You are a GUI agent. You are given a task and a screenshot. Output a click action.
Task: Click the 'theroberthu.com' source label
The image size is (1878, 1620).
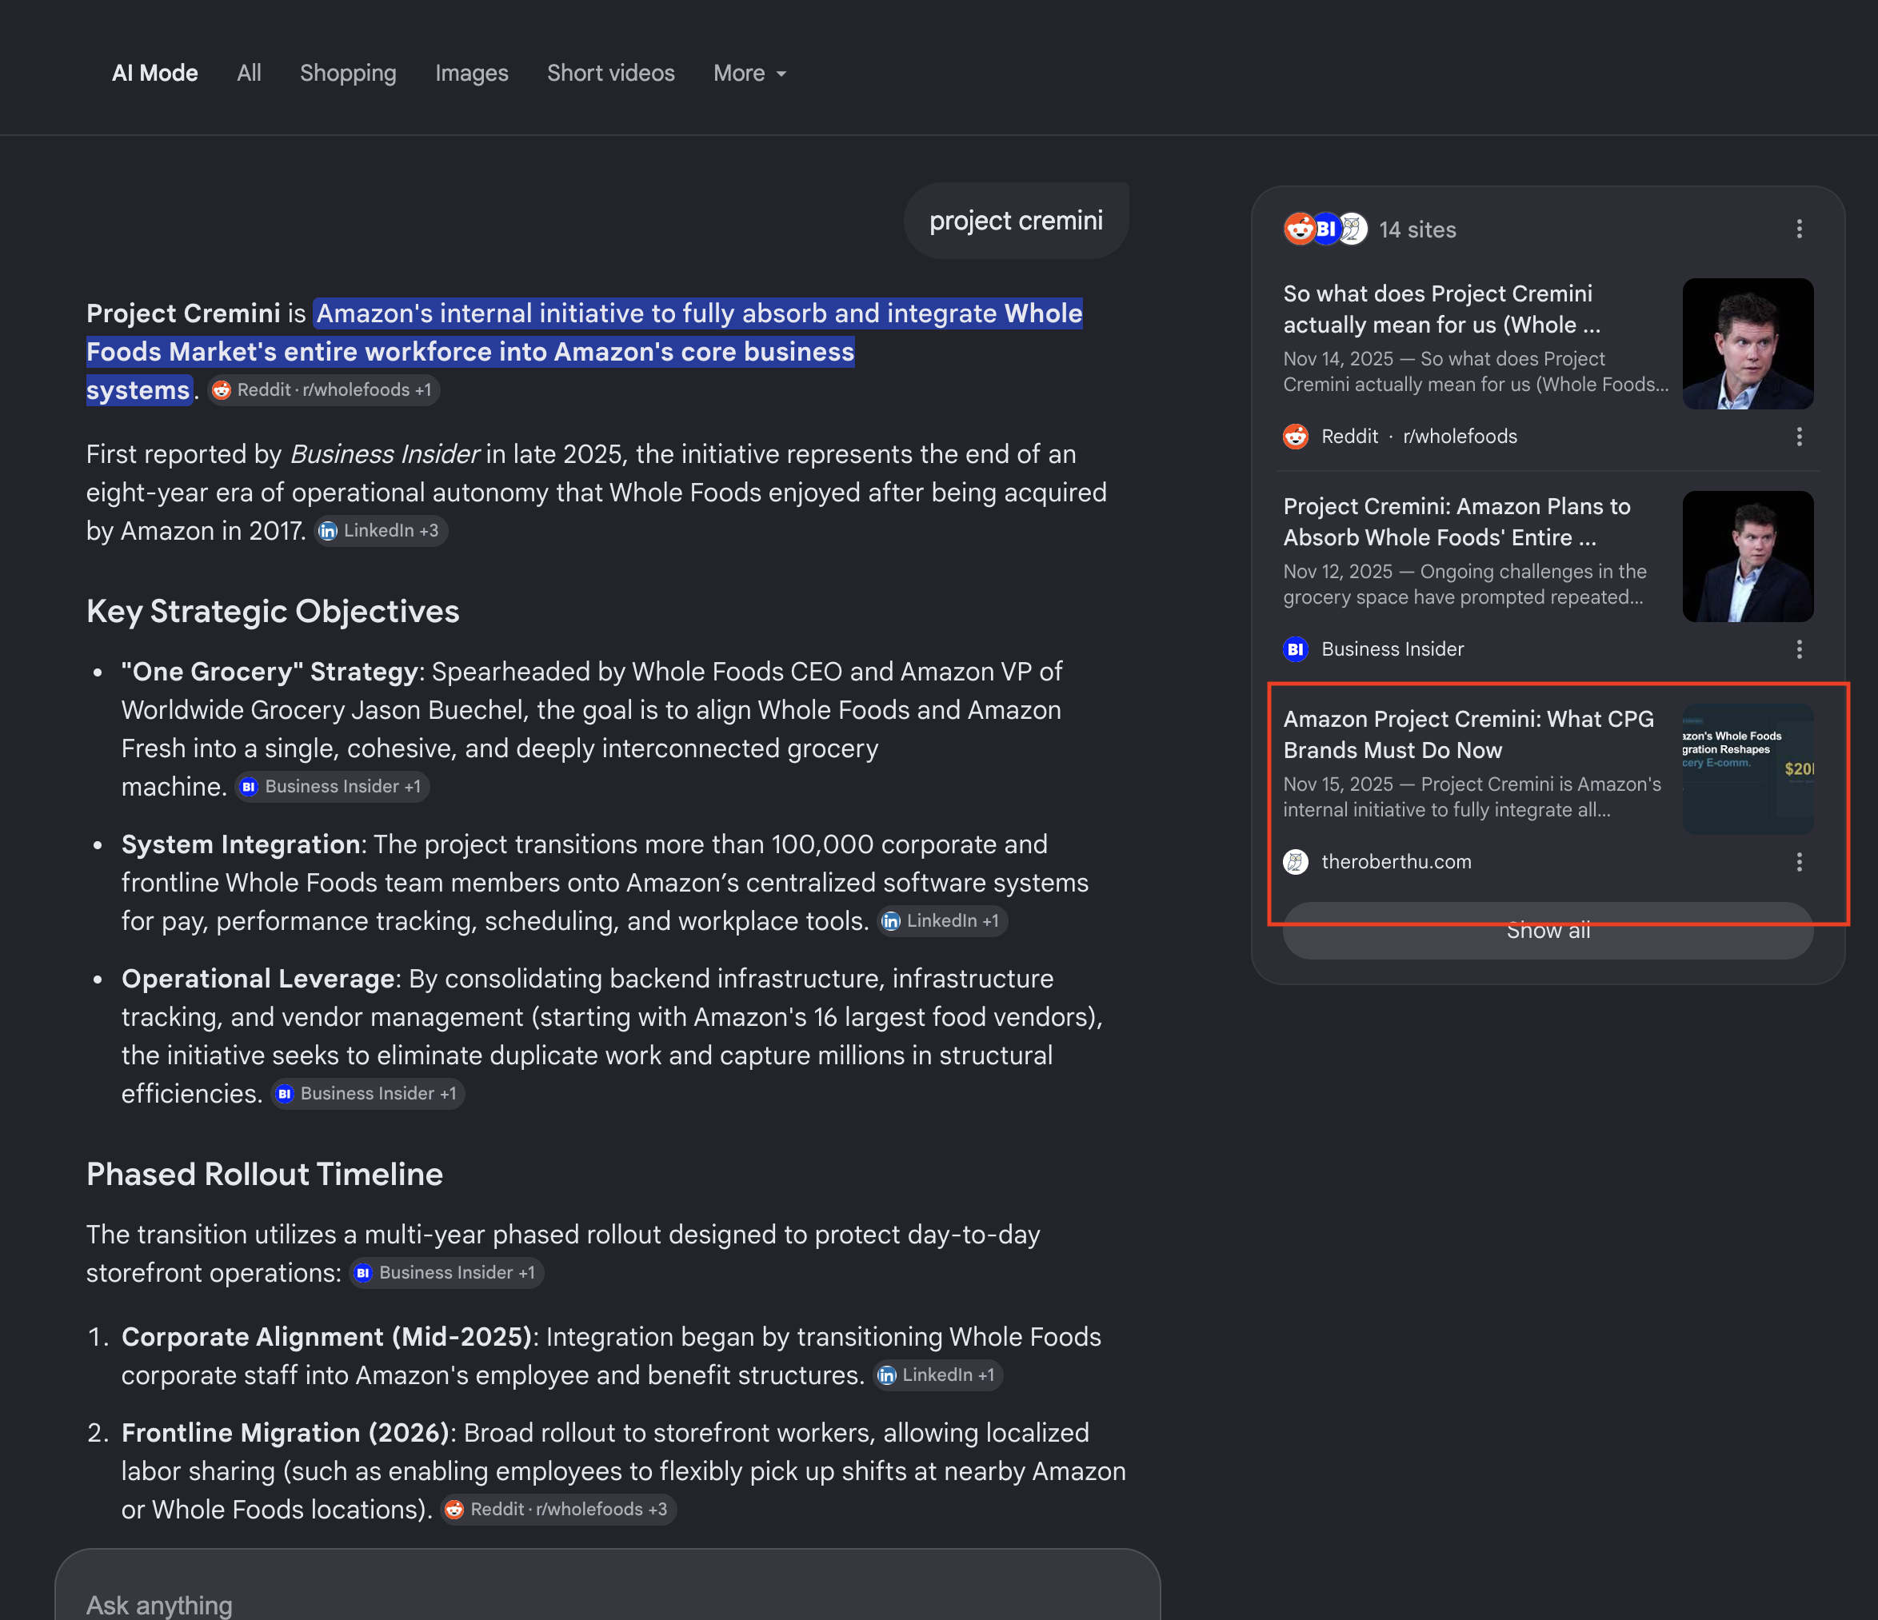click(x=1396, y=863)
